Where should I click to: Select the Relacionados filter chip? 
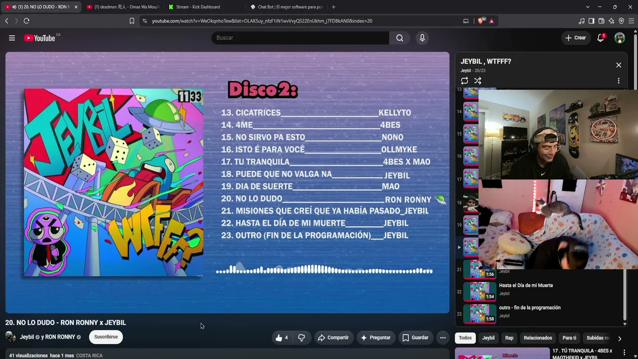click(538, 338)
